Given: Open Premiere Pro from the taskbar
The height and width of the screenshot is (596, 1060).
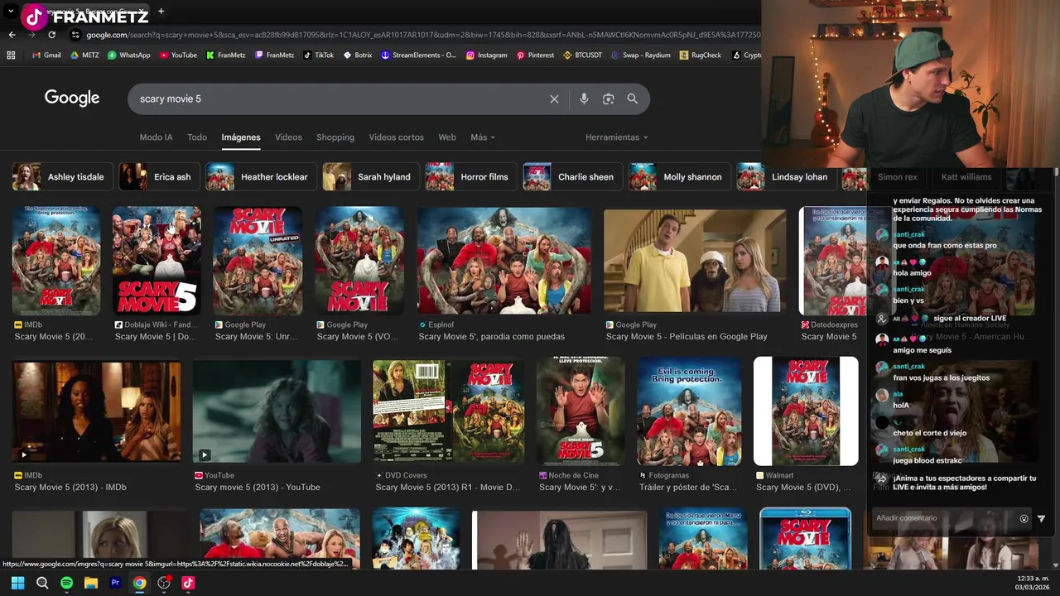Looking at the screenshot, I should 115,583.
